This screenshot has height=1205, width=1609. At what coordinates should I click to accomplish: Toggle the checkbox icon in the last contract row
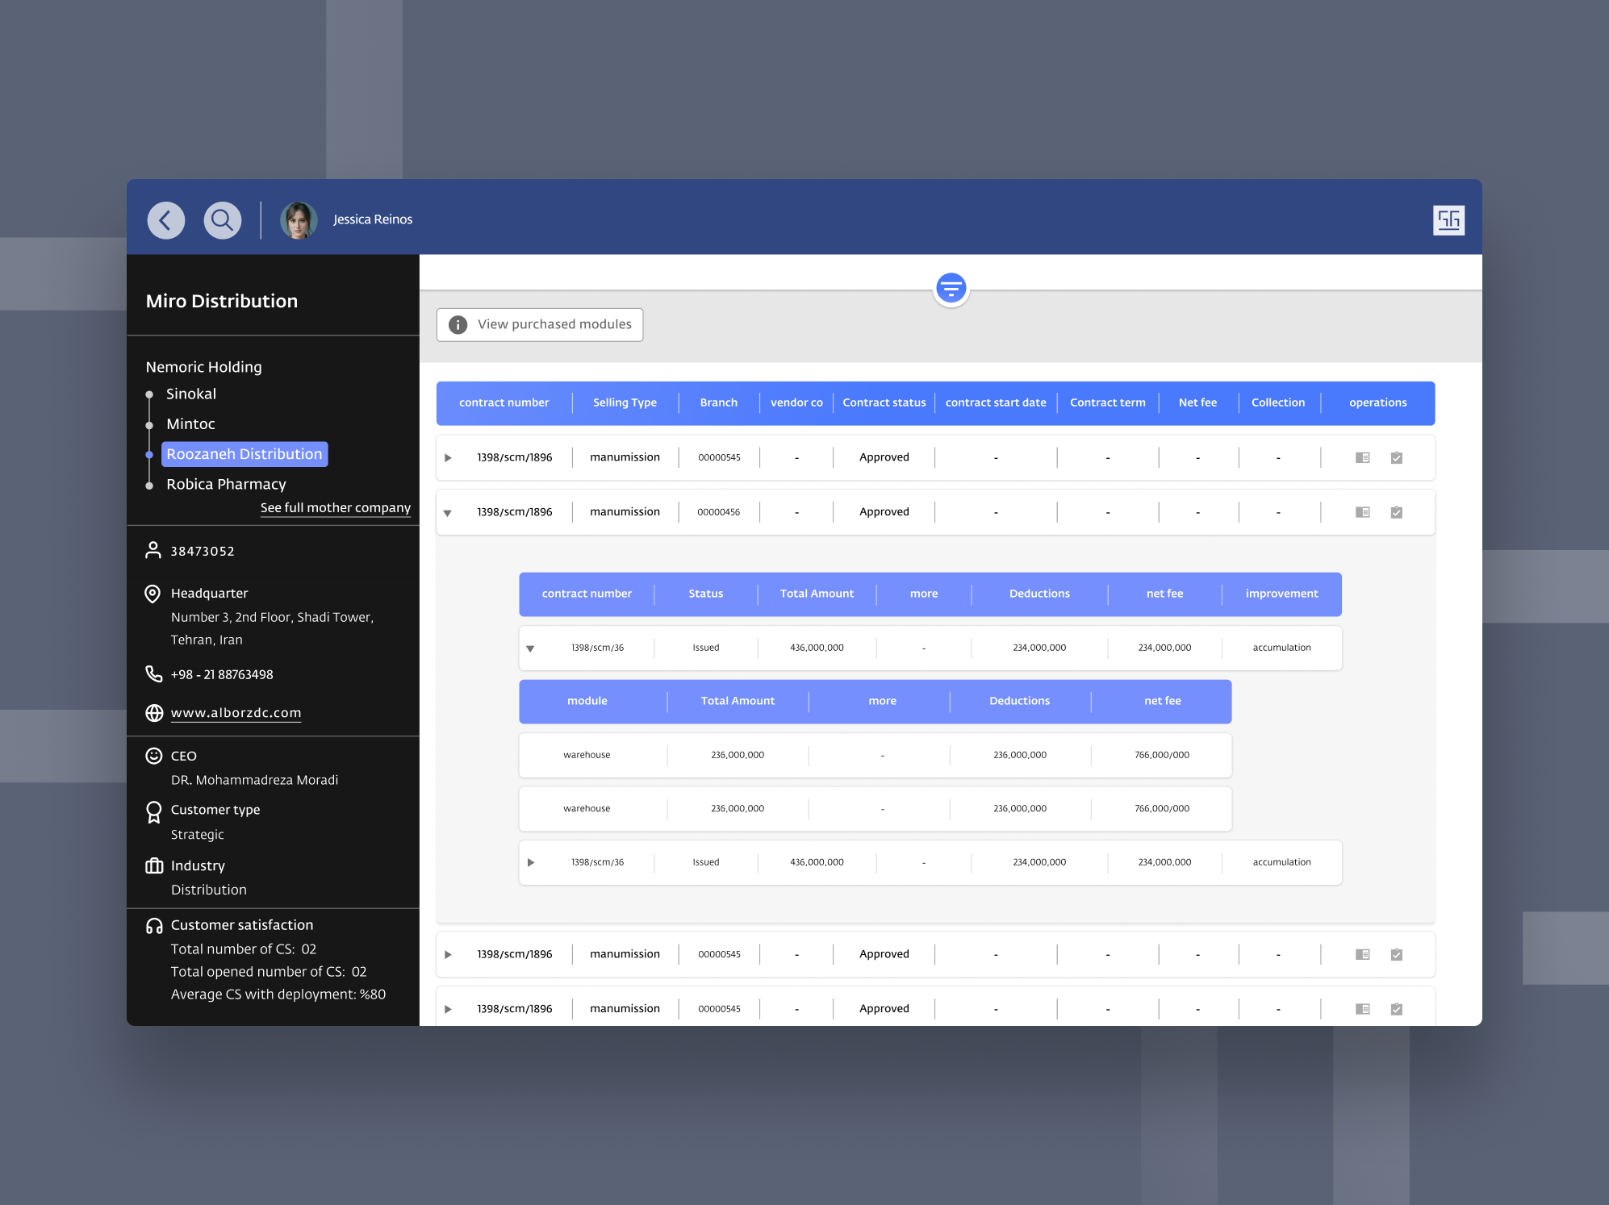[x=1397, y=1009]
